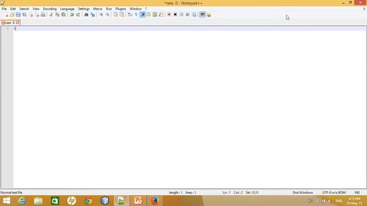Image resolution: width=367 pixels, height=206 pixels.
Task: Click the Open file folder icon
Action: (12, 15)
